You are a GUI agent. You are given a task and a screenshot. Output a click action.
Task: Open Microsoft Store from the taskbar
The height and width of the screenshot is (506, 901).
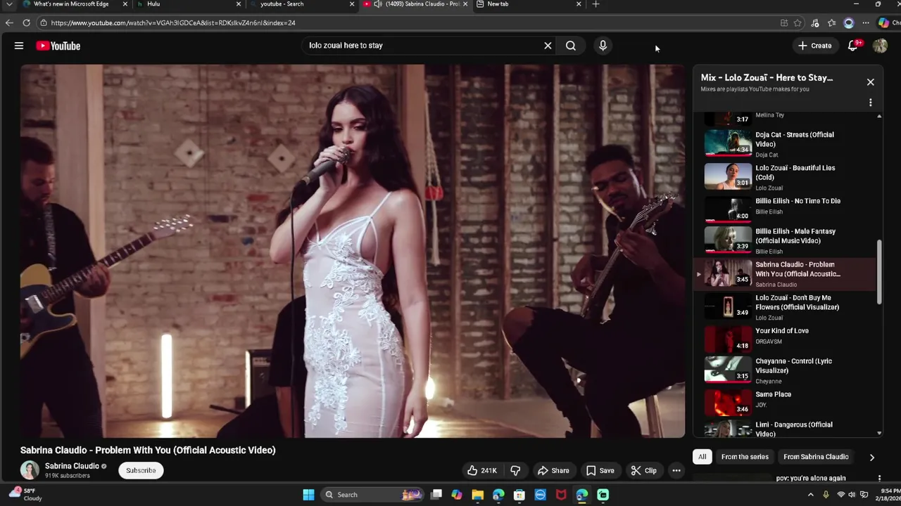519,495
